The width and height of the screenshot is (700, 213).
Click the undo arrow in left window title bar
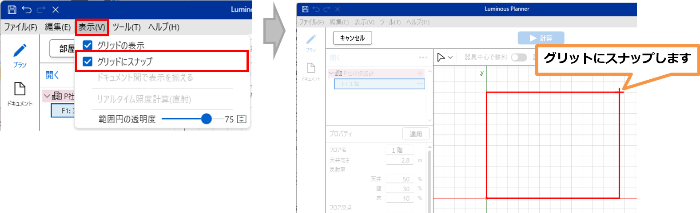coord(27,9)
